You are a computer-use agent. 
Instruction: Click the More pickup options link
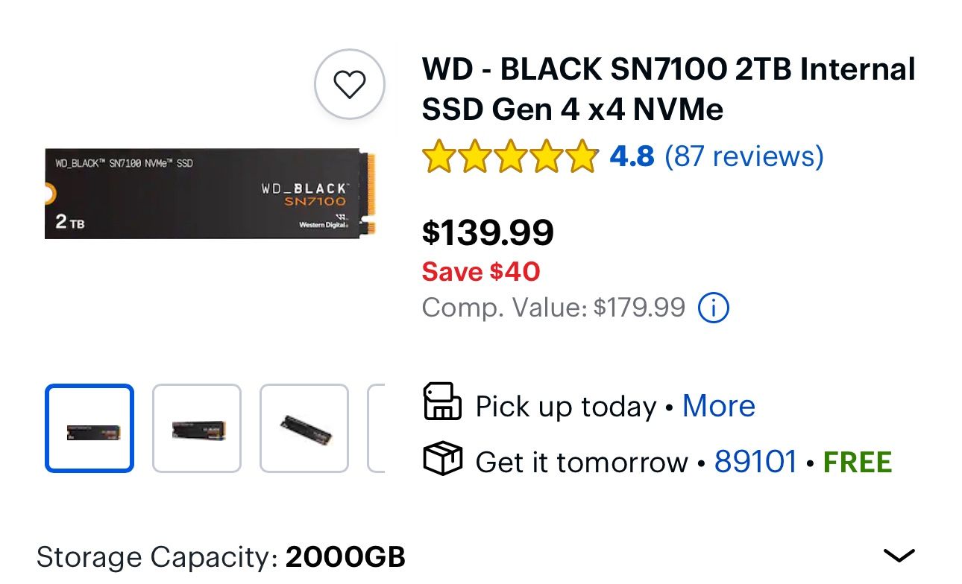pos(718,405)
